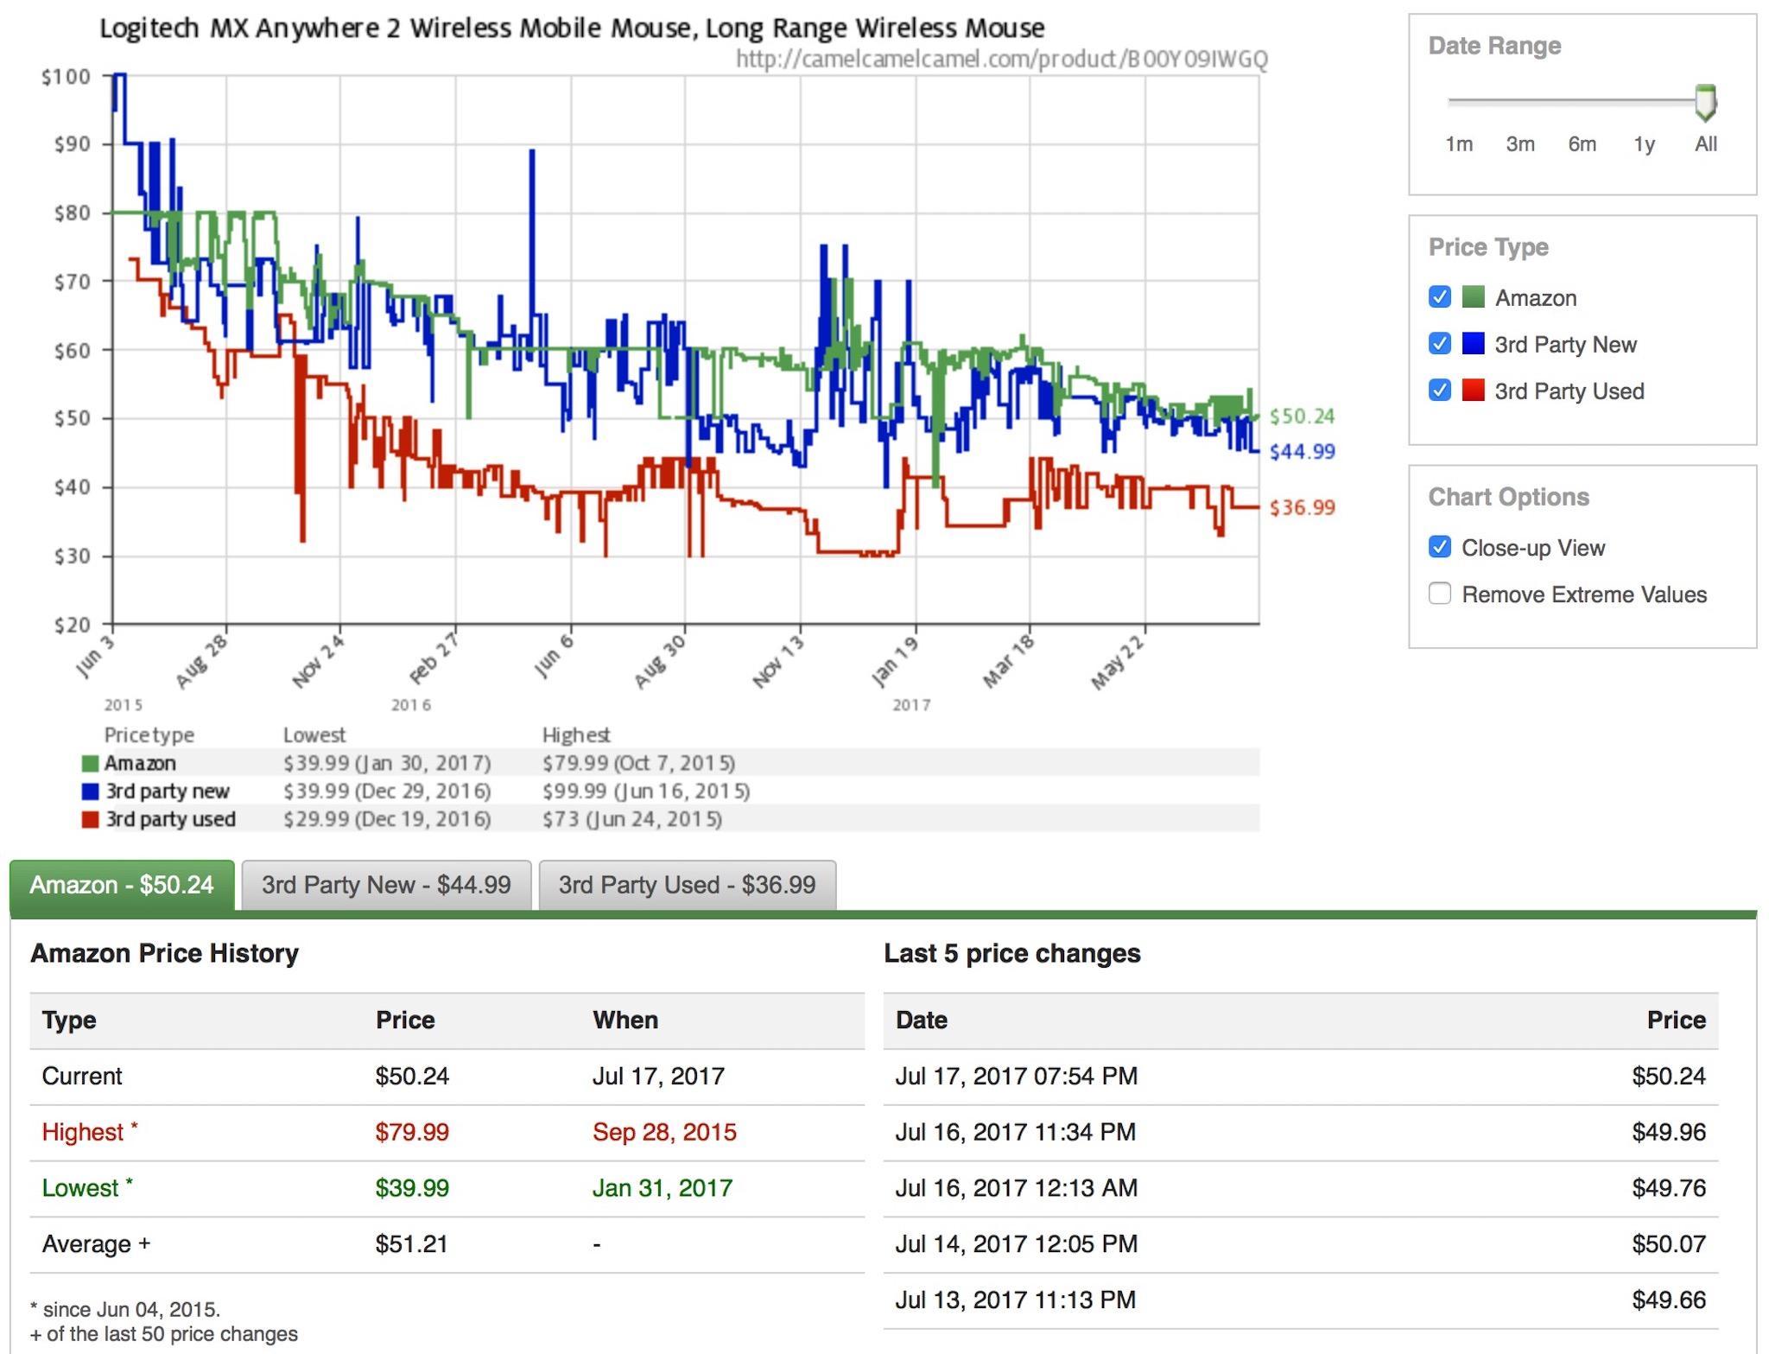This screenshot has height=1354, width=1769.
Task: Click the $49.76 price change value
Action: 1669,1188
